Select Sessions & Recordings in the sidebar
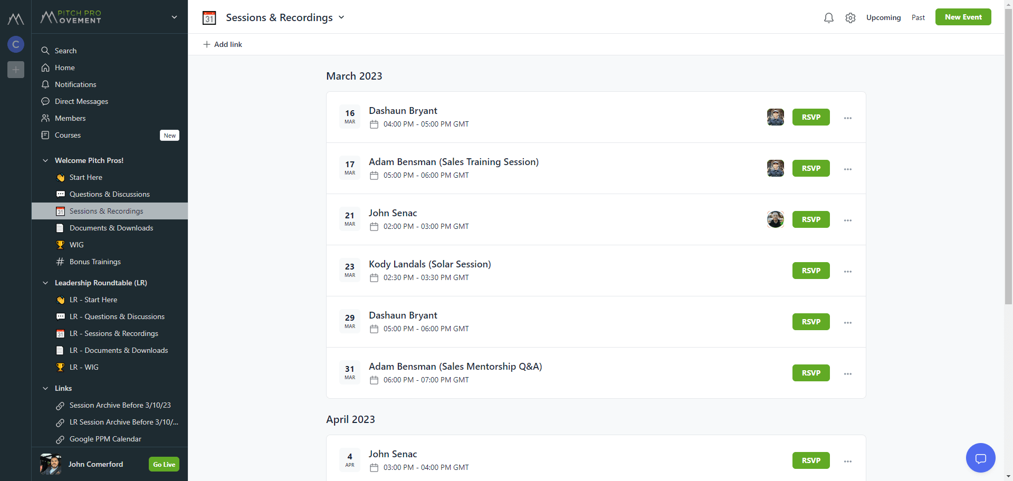The width and height of the screenshot is (1013, 481). [110, 211]
